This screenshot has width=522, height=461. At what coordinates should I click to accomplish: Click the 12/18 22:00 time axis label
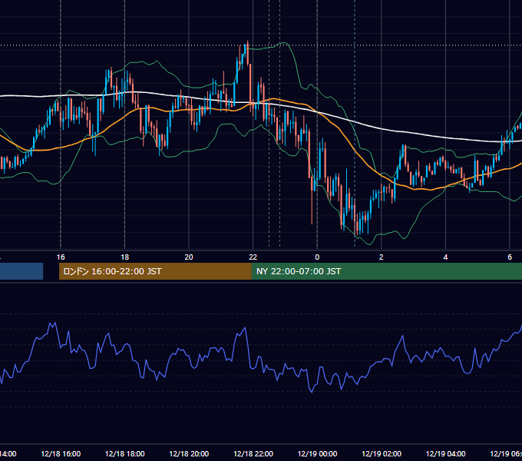253,453
